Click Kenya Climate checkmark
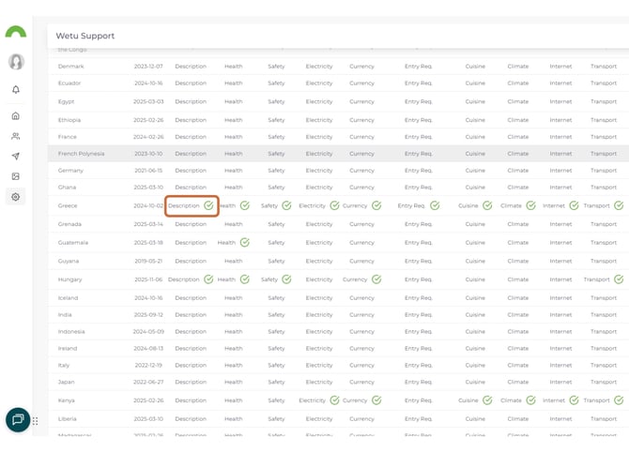This screenshot has height=452, width=629. [x=530, y=400]
